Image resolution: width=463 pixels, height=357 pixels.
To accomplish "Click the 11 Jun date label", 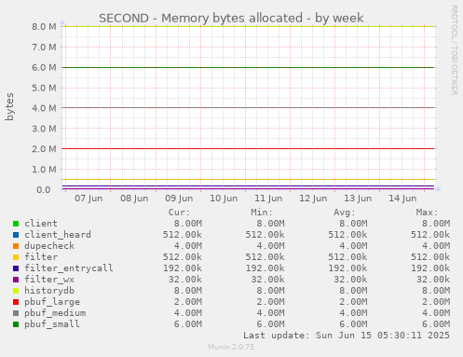I will tap(268, 199).
